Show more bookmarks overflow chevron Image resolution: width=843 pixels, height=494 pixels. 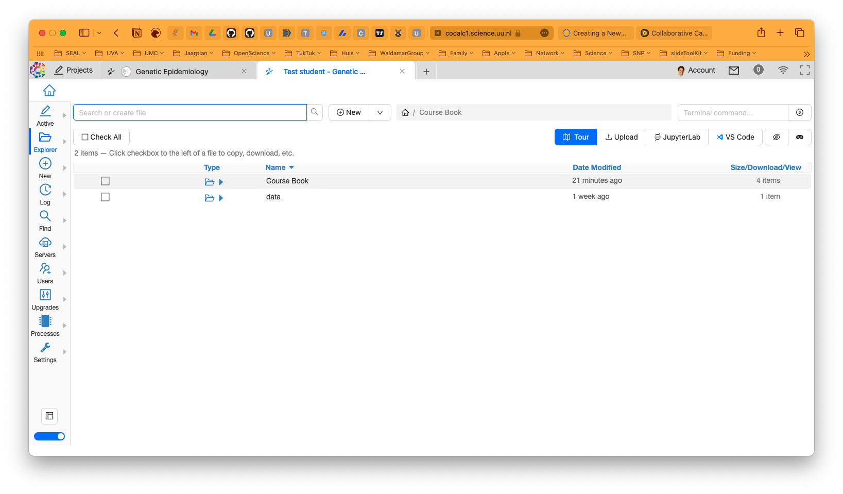click(x=806, y=54)
